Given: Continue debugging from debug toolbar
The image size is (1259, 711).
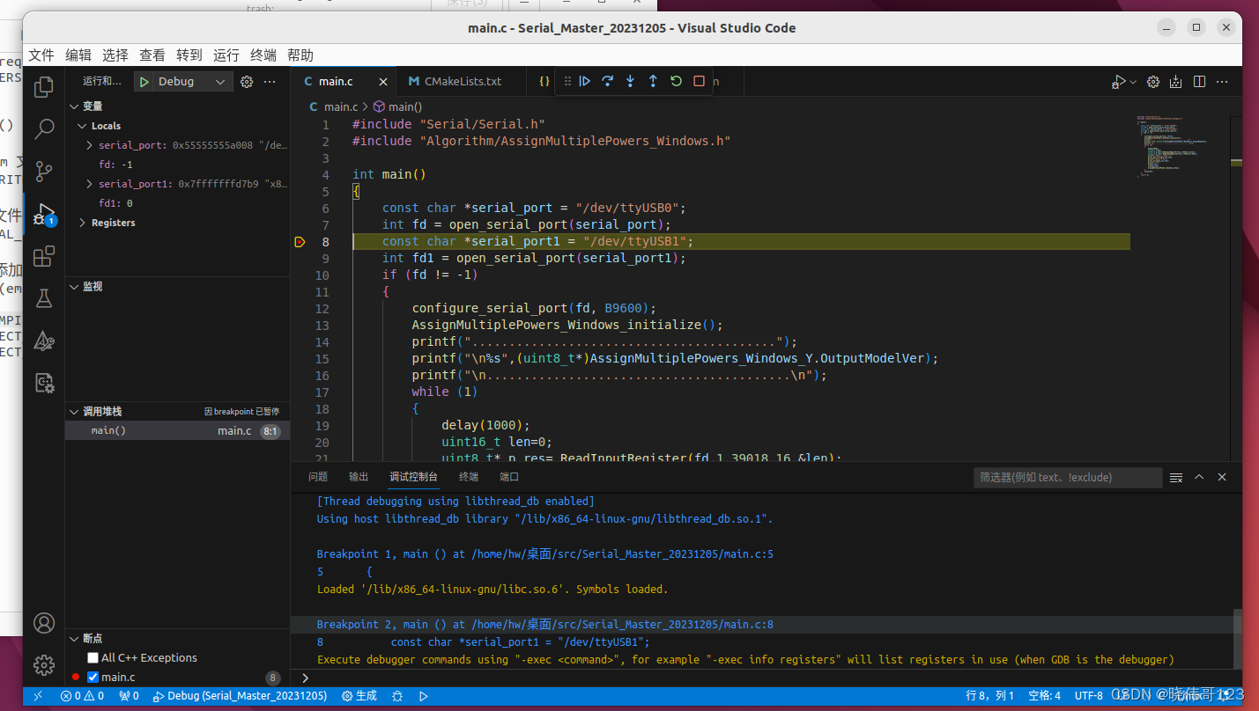Looking at the screenshot, I should click(585, 81).
